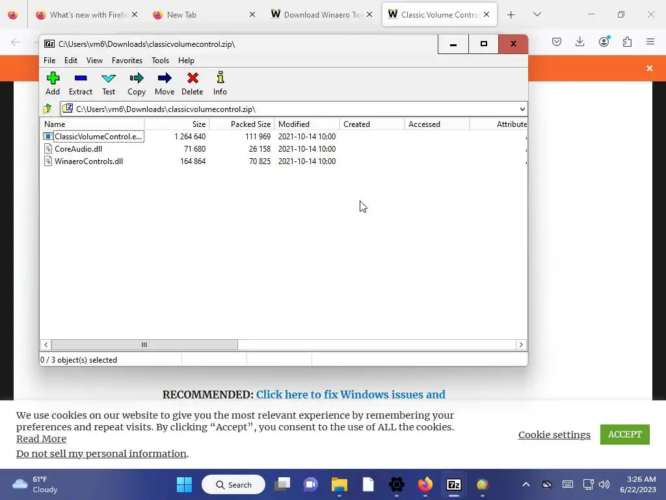The width and height of the screenshot is (666, 500).
Task: Open the Edit menu
Action: point(70,61)
